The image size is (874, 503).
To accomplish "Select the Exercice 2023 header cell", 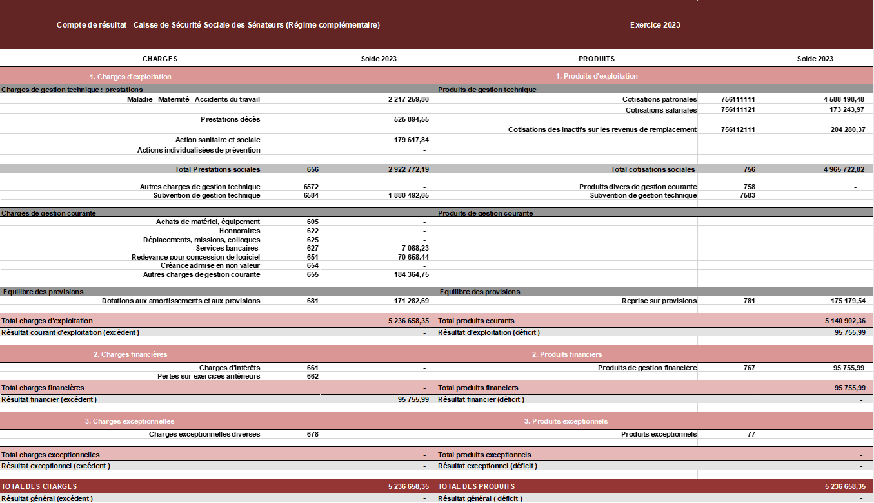I will coord(655,25).
